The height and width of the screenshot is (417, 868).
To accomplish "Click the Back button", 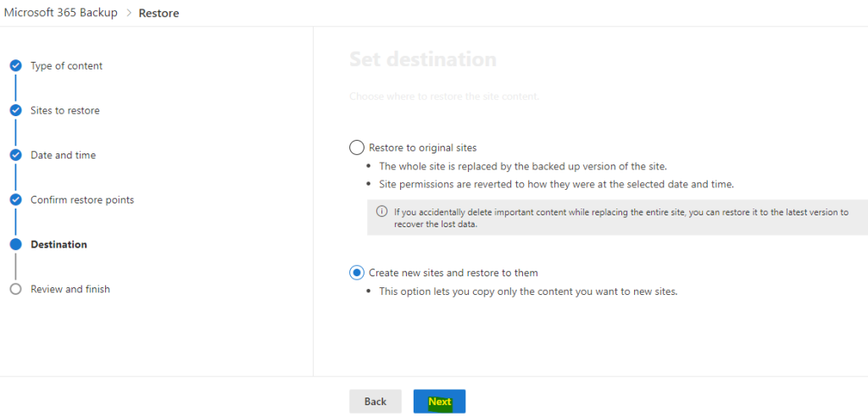I will tap(376, 402).
